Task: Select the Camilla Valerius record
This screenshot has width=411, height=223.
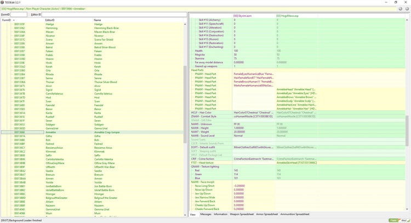Action: click(92, 94)
